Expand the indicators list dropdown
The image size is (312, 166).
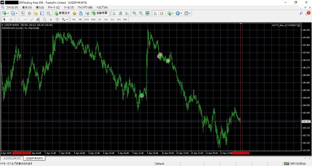click(173, 13)
